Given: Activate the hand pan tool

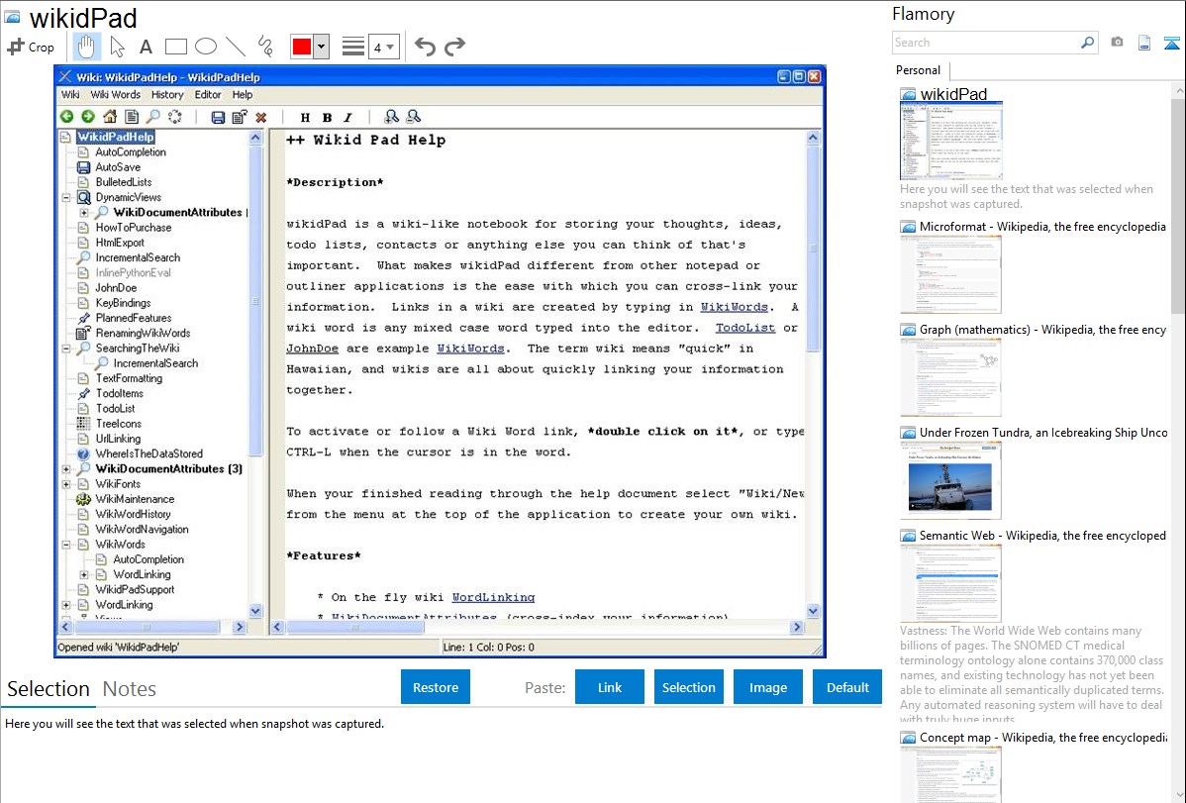Looking at the screenshot, I should [x=86, y=47].
